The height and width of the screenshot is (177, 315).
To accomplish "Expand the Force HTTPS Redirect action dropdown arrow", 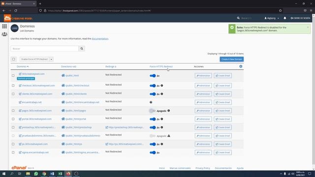I will (x=51, y=59).
